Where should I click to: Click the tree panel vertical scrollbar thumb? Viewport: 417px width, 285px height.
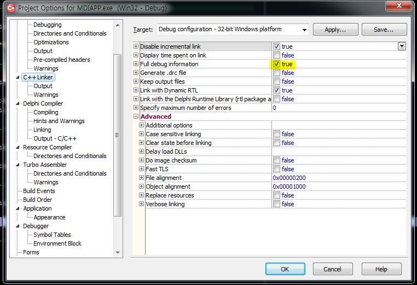[x=118, y=135]
